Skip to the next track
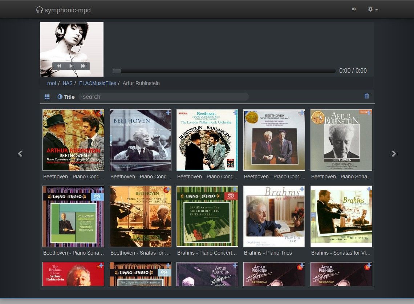Image resolution: width=414 pixels, height=304 pixels. [x=83, y=66]
